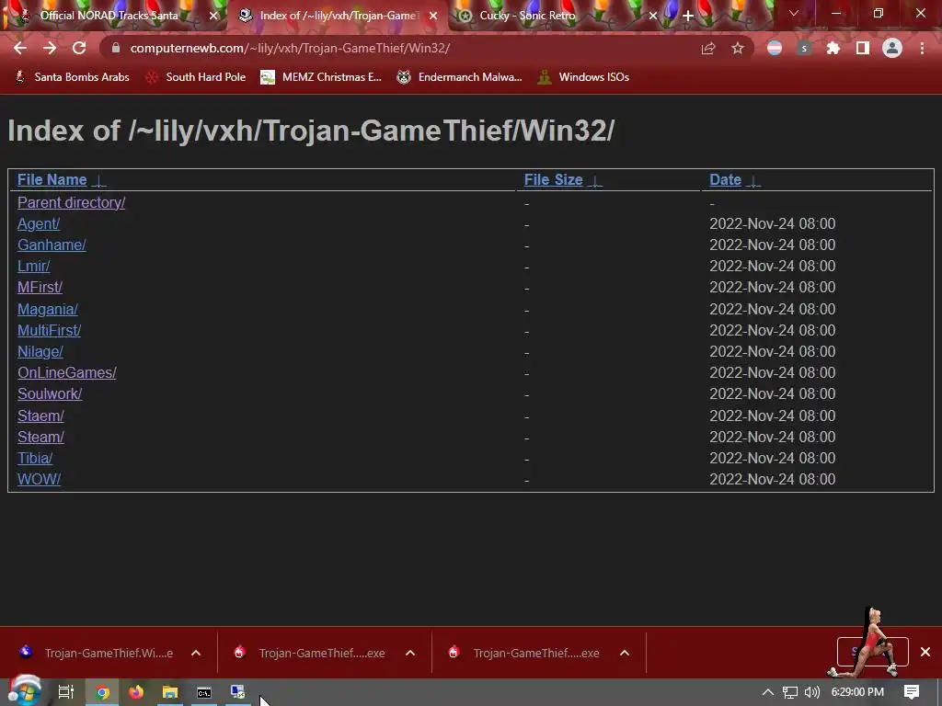
Task: Close the Cucky - Sonic Retro tab
Action: 653,16
